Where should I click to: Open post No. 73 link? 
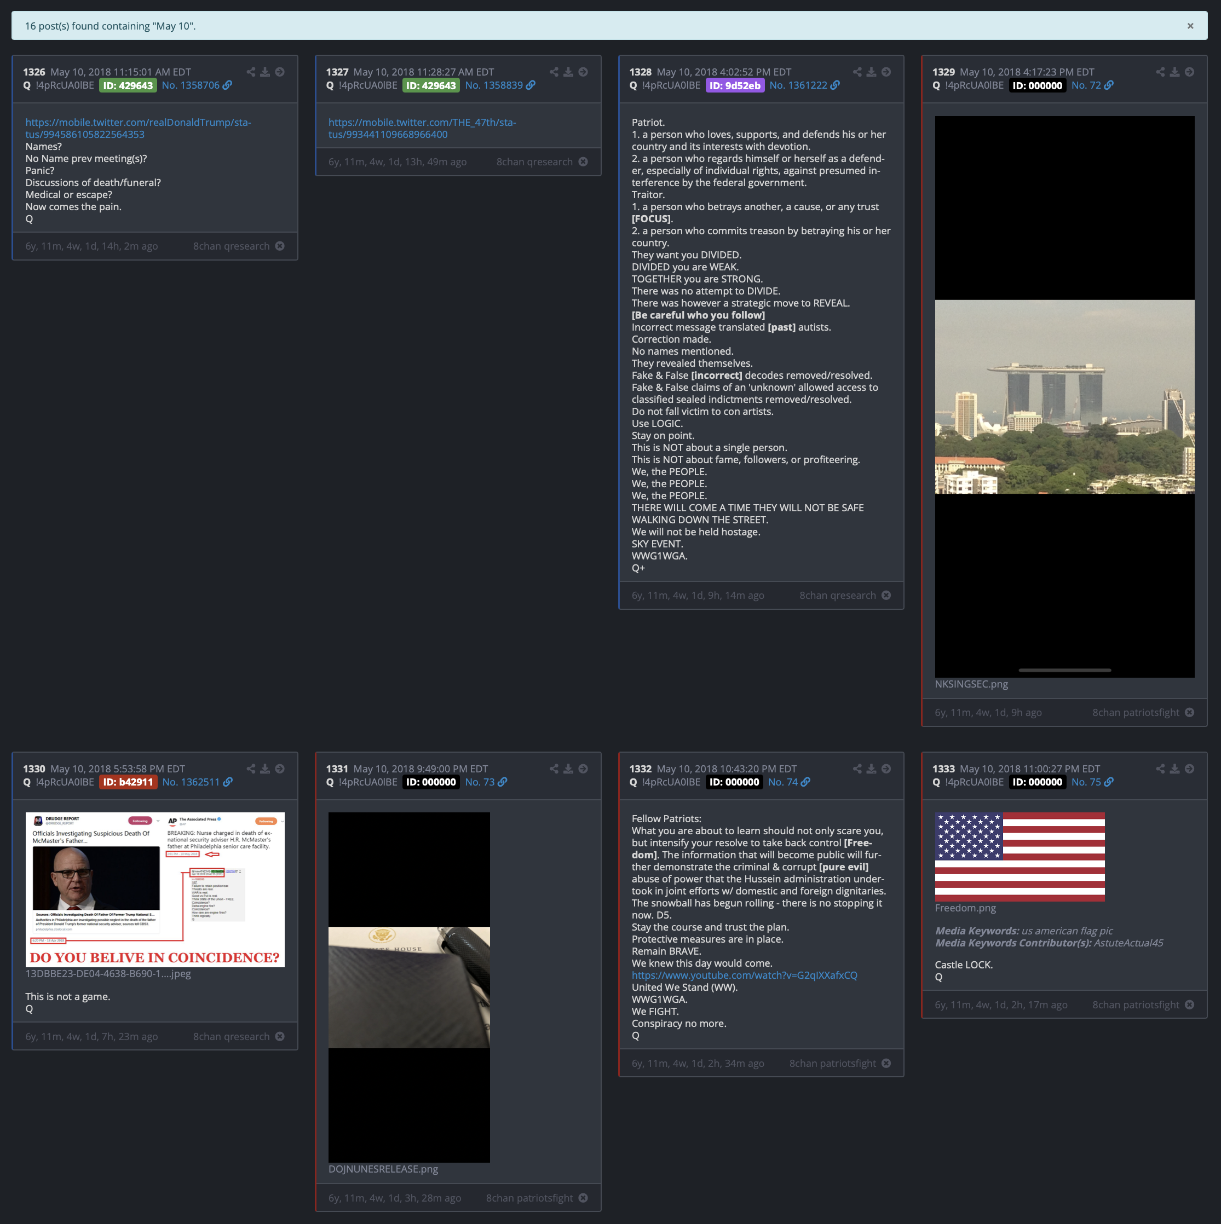point(485,782)
